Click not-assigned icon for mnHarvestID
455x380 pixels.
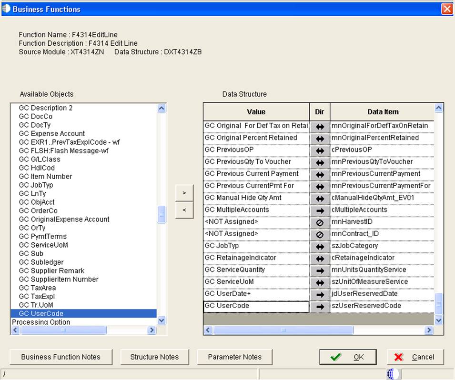[320, 223]
